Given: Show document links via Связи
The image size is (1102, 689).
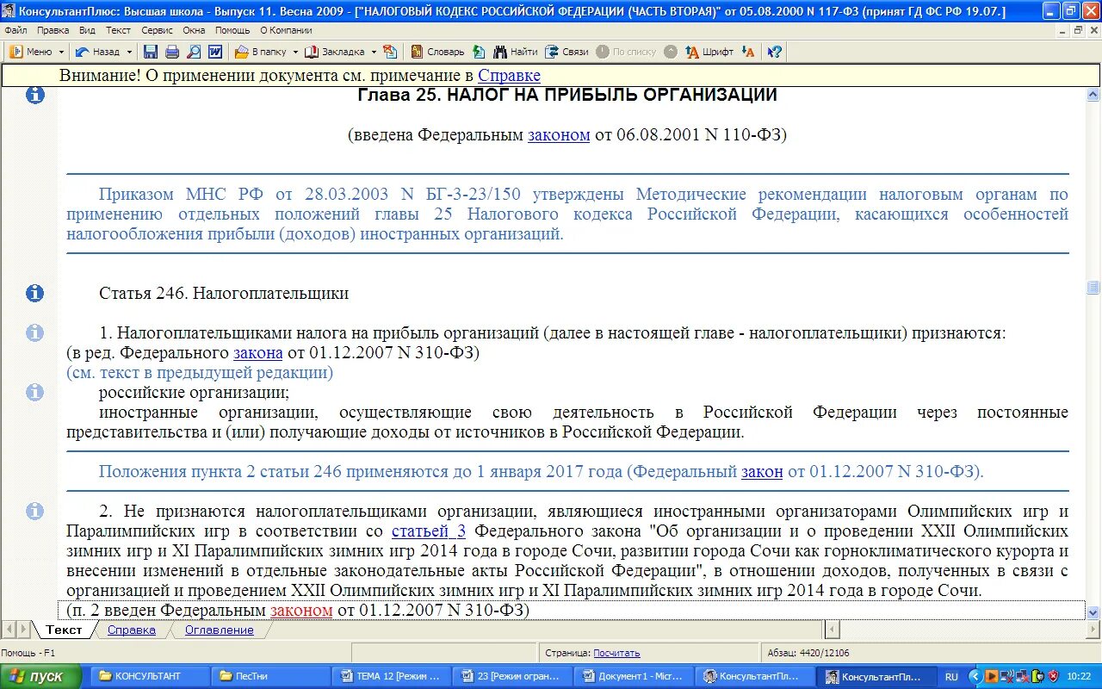Looking at the screenshot, I should pyautogui.click(x=566, y=52).
